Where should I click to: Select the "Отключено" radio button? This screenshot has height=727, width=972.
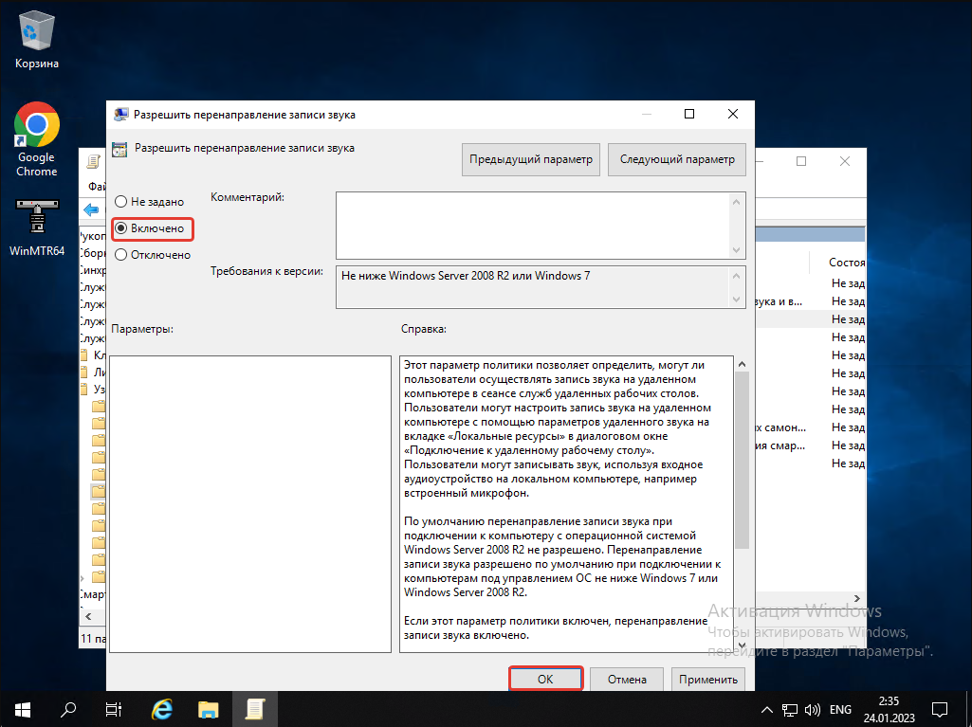pos(120,255)
